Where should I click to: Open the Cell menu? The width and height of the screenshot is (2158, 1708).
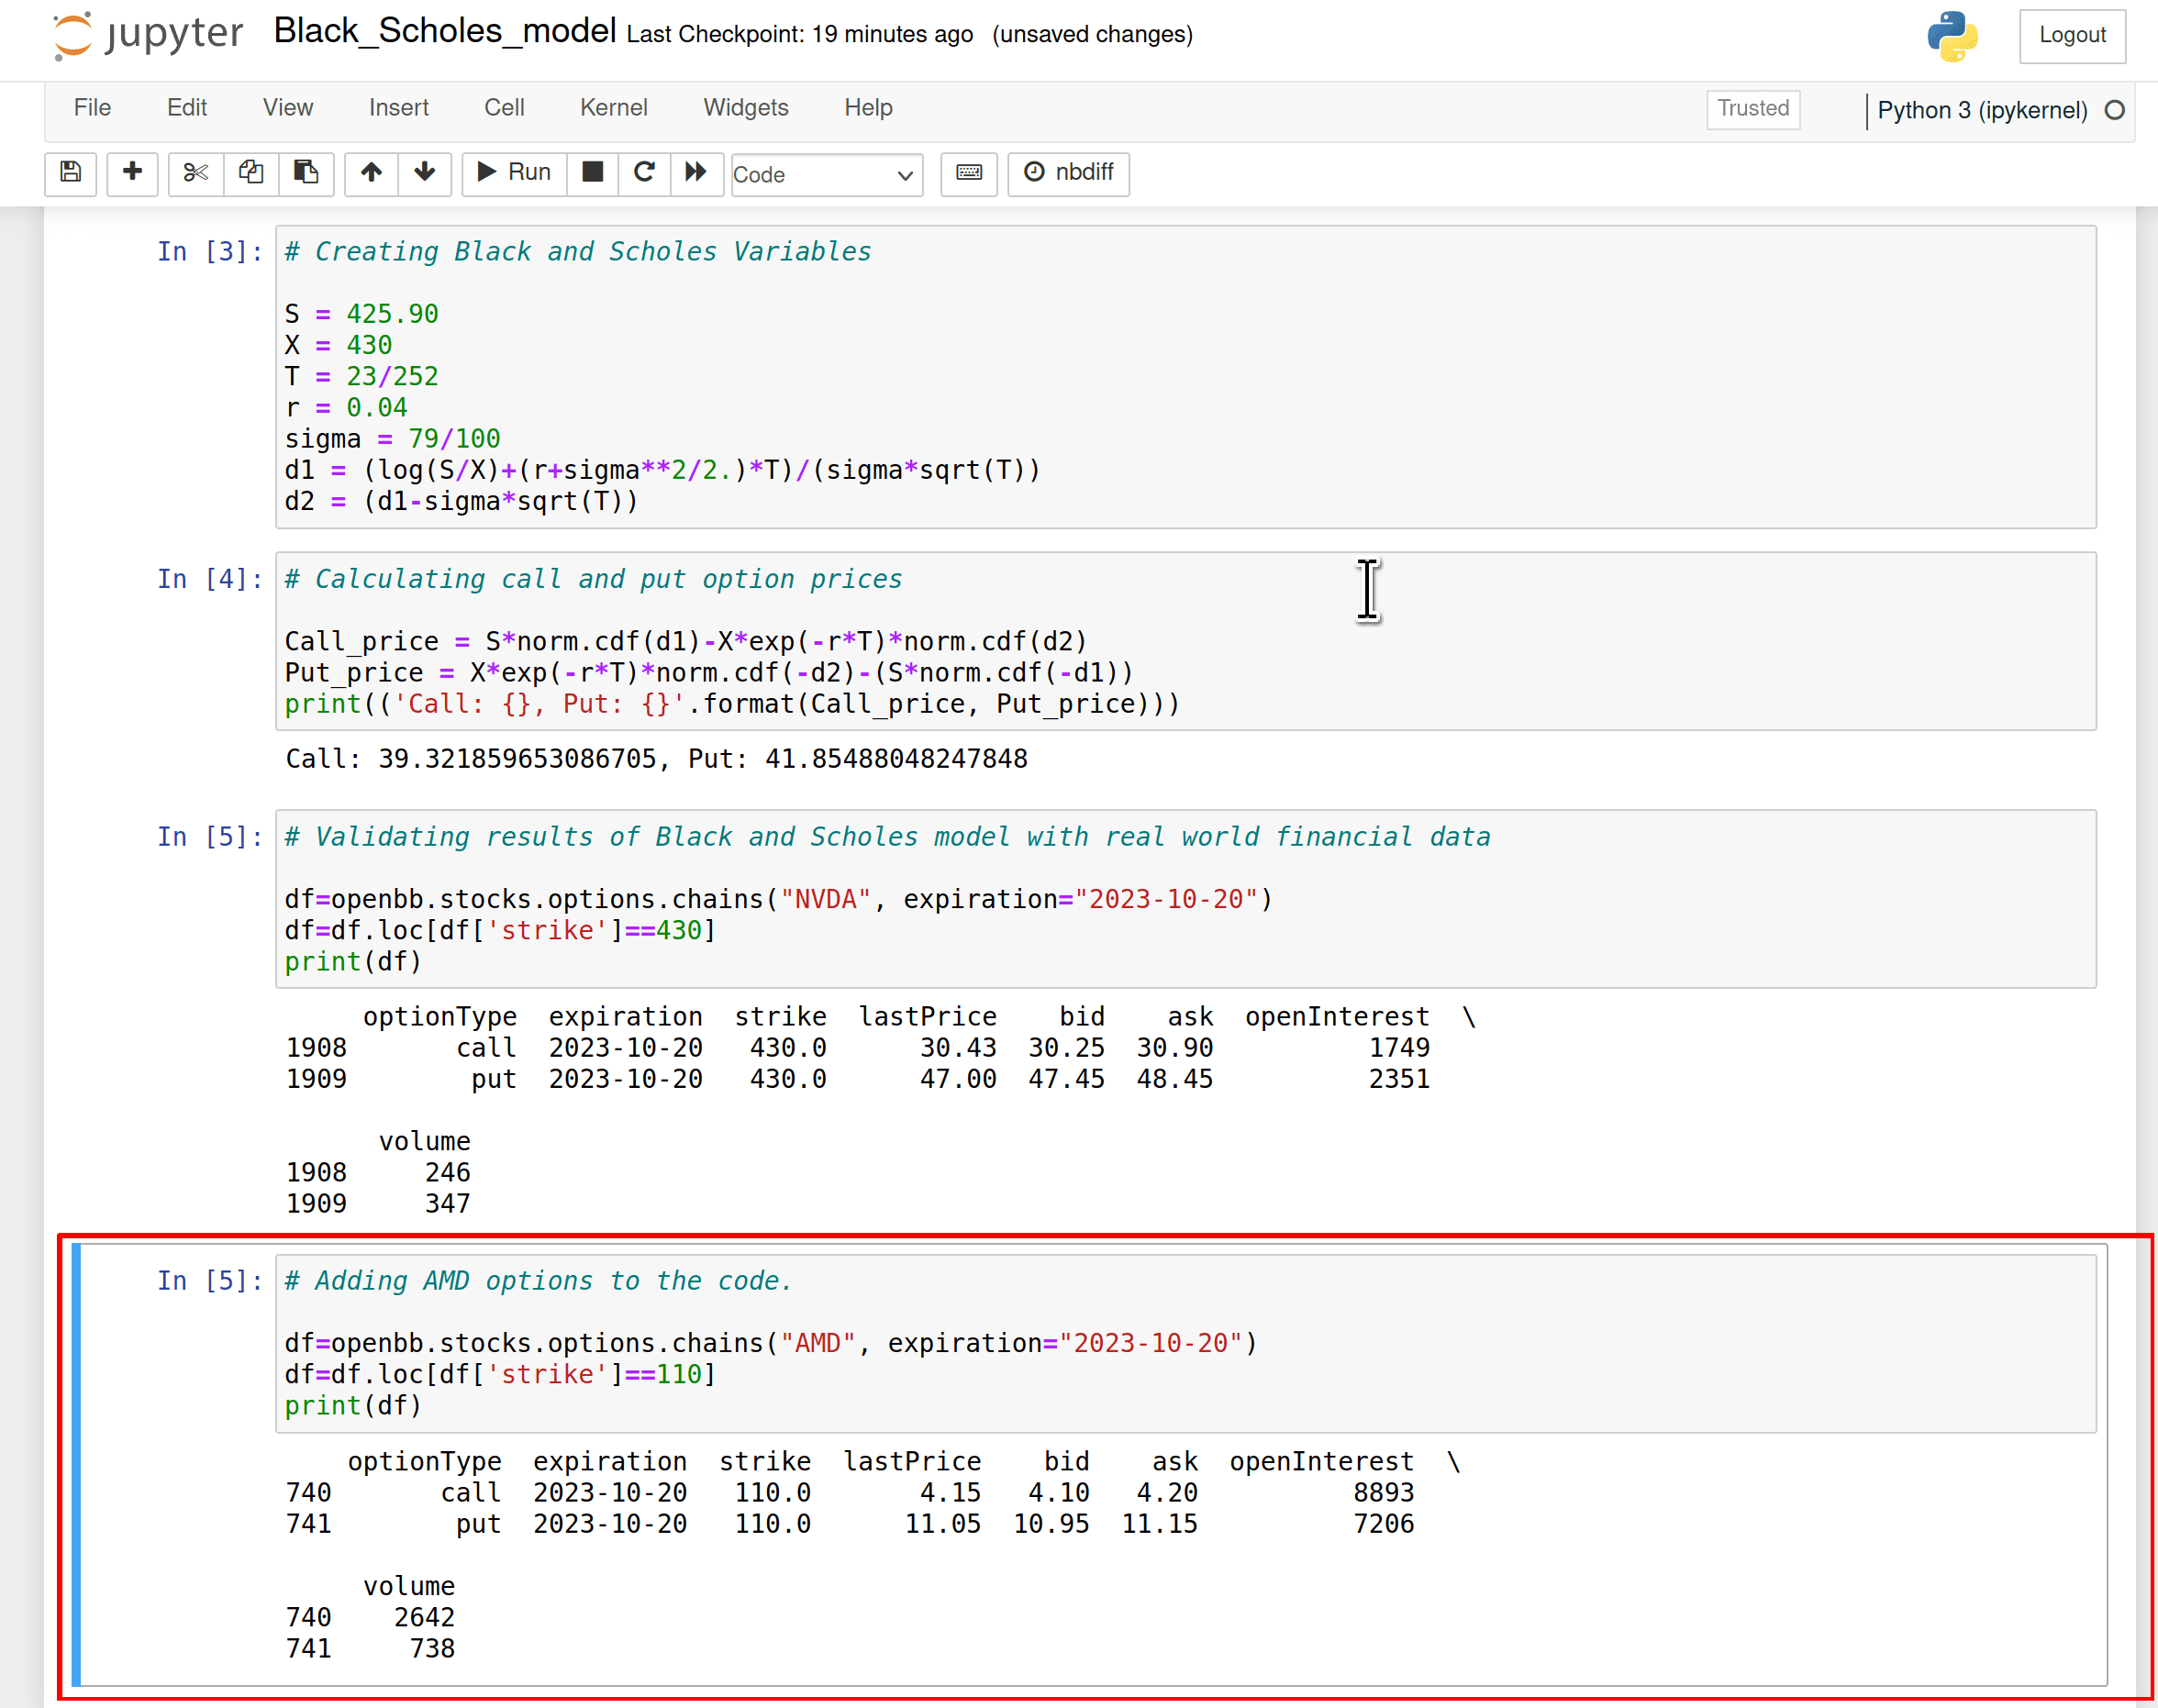[x=504, y=108]
